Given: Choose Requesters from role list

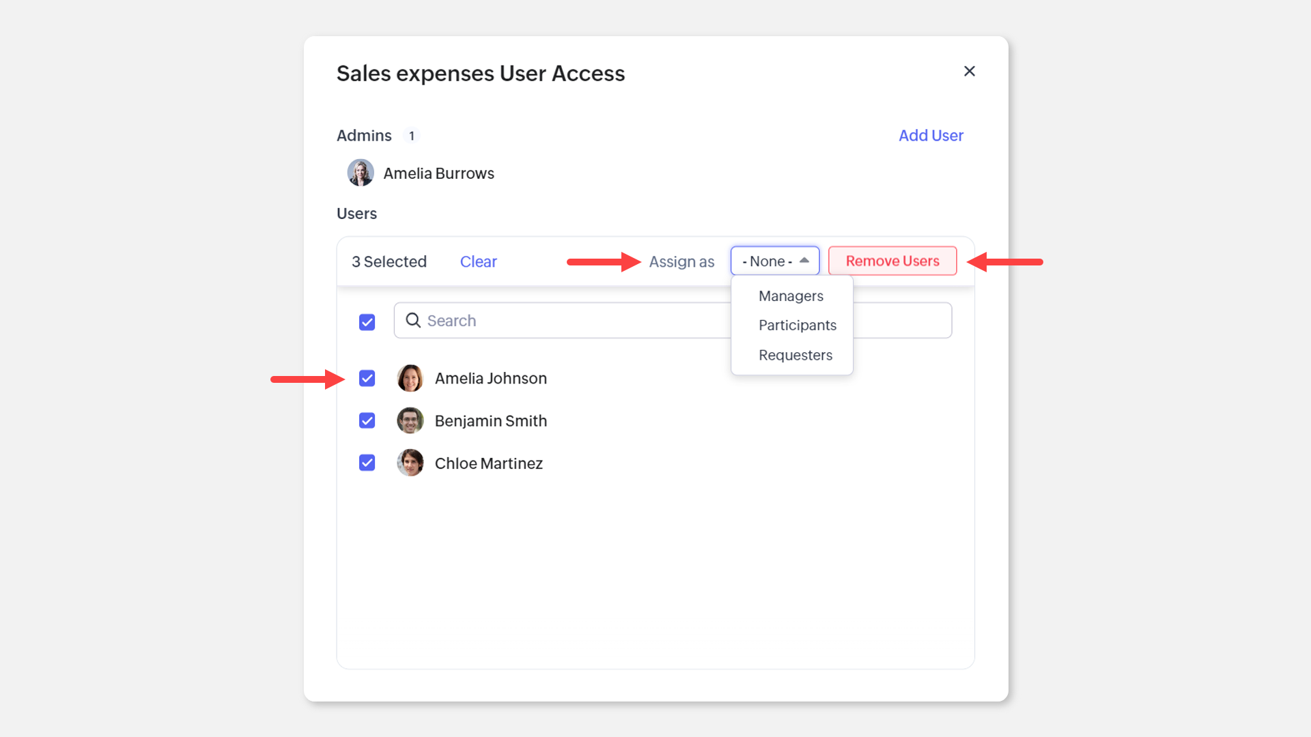Looking at the screenshot, I should point(795,355).
